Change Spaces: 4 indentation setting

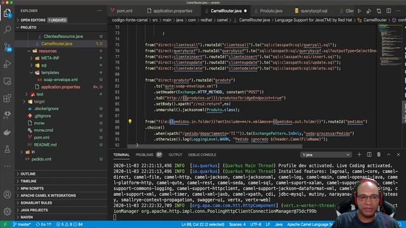[237, 224]
